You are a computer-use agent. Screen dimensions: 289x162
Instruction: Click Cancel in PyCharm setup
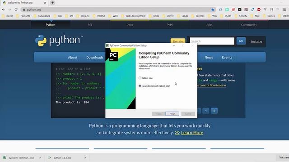pyautogui.click(x=188, y=114)
